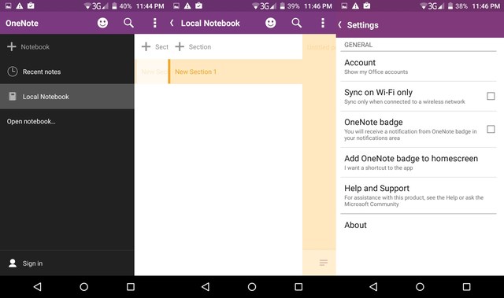Select Local Notebook in sidebar
This screenshot has width=504, height=298.
67,97
